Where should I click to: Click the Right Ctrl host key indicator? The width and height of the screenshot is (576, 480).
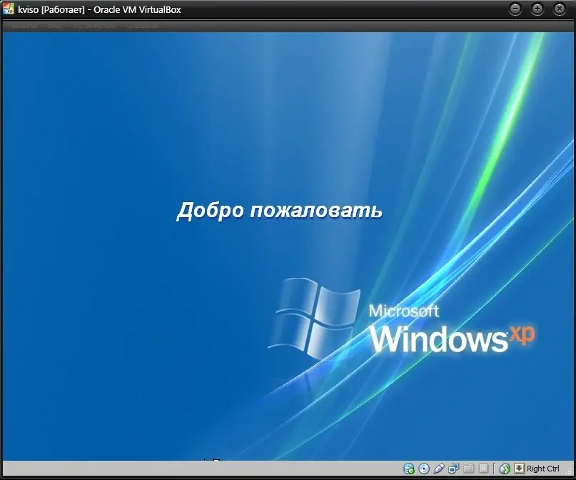point(544,469)
